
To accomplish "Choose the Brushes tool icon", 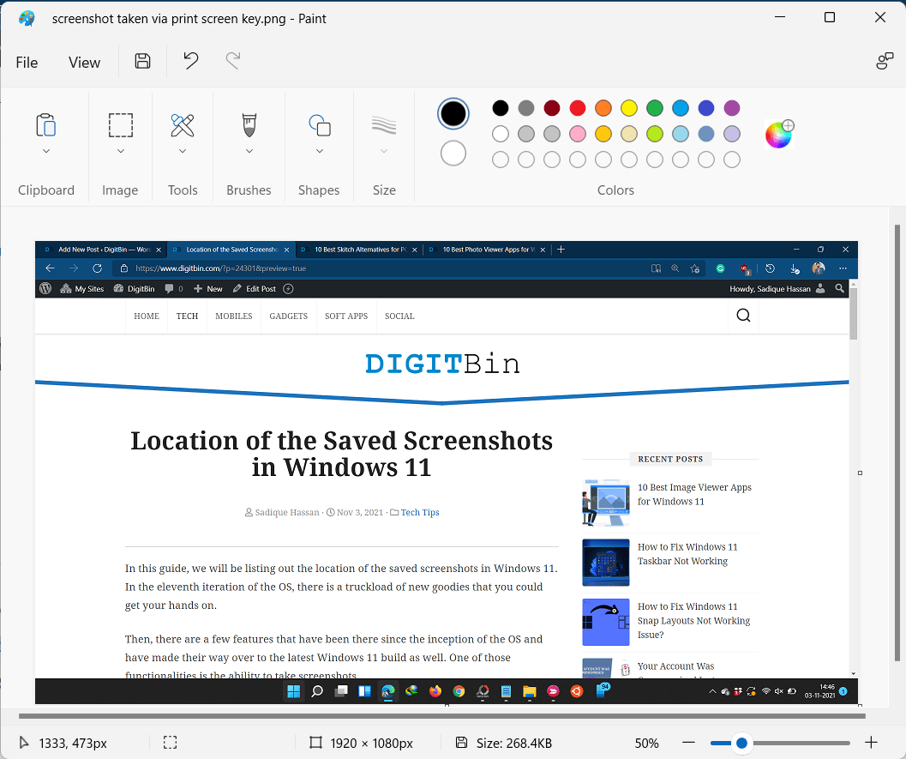I will point(249,125).
